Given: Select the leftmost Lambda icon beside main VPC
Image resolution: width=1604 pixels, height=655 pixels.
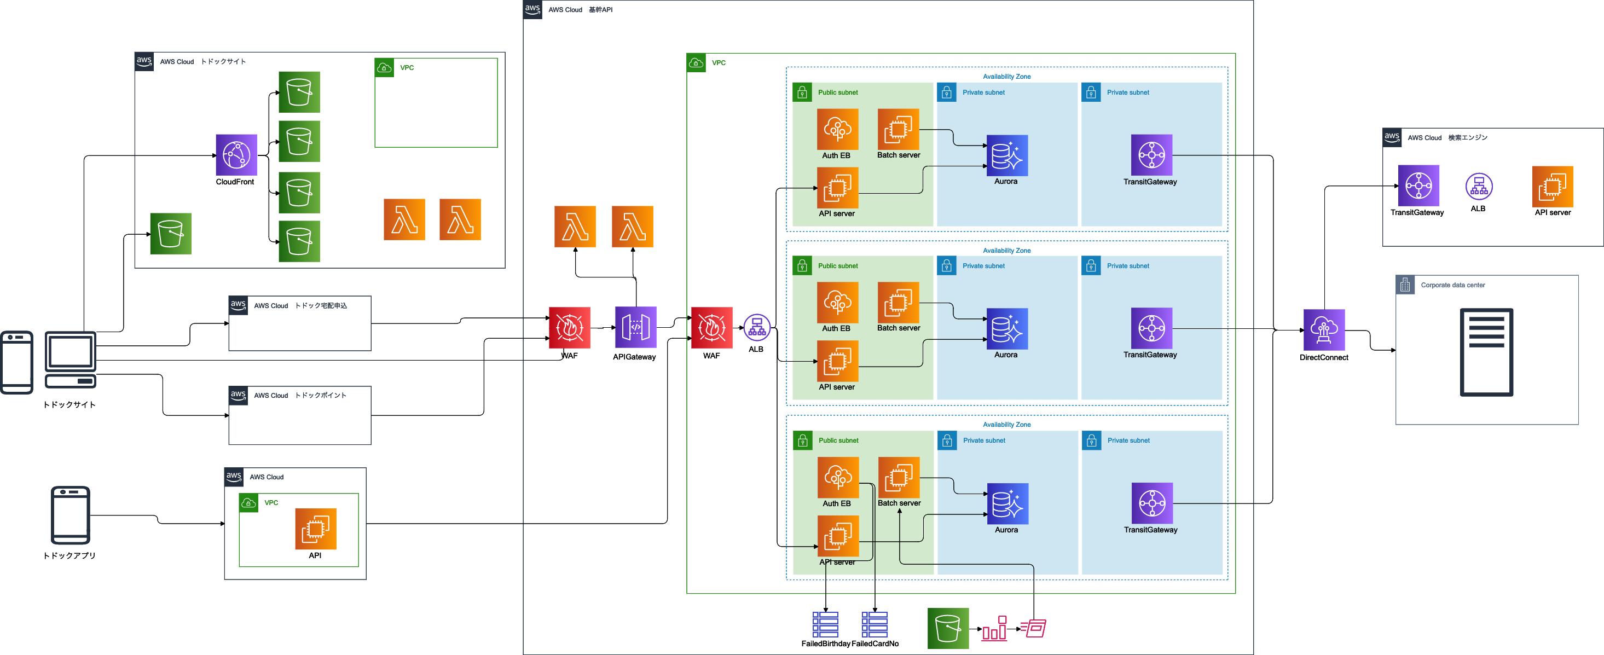Looking at the screenshot, I should tap(574, 227).
